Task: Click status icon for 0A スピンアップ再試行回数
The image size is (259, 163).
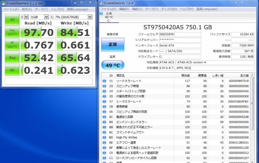Action: [104, 112]
